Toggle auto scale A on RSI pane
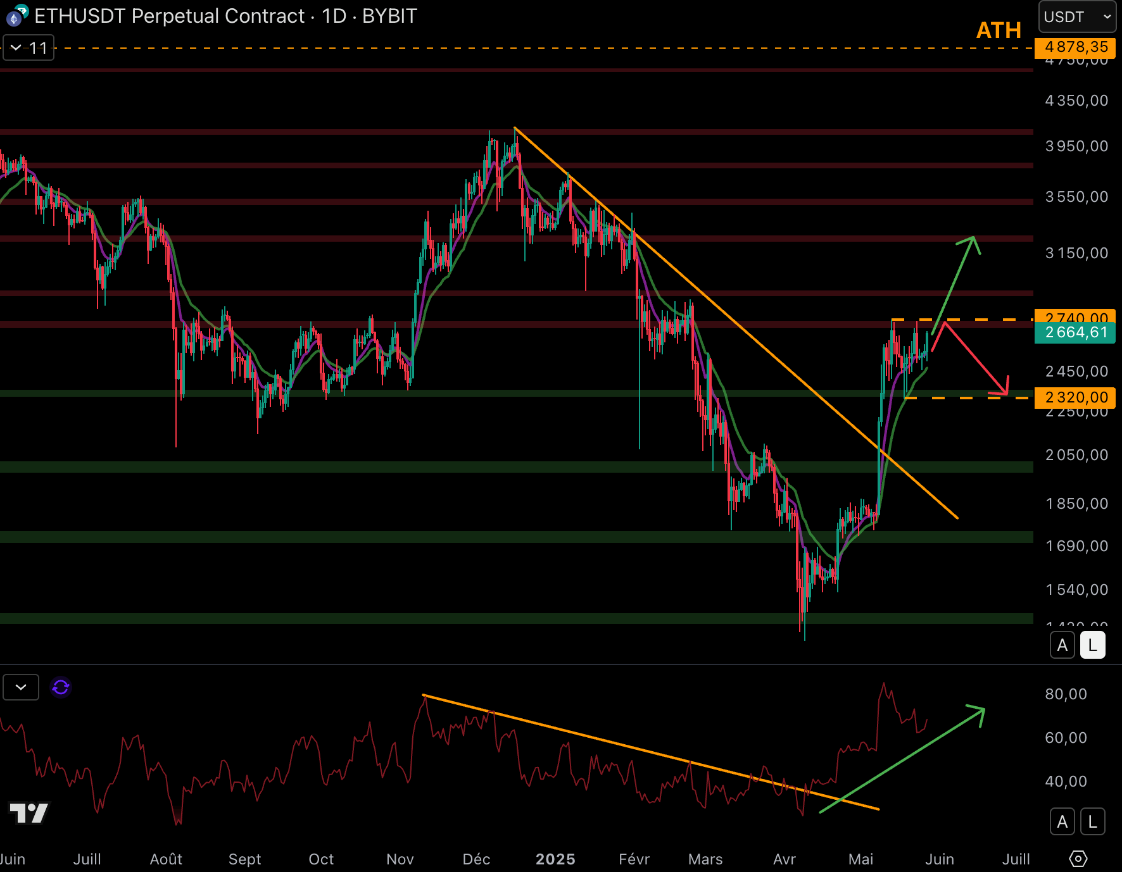The width and height of the screenshot is (1122, 872). coord(1062,822)
